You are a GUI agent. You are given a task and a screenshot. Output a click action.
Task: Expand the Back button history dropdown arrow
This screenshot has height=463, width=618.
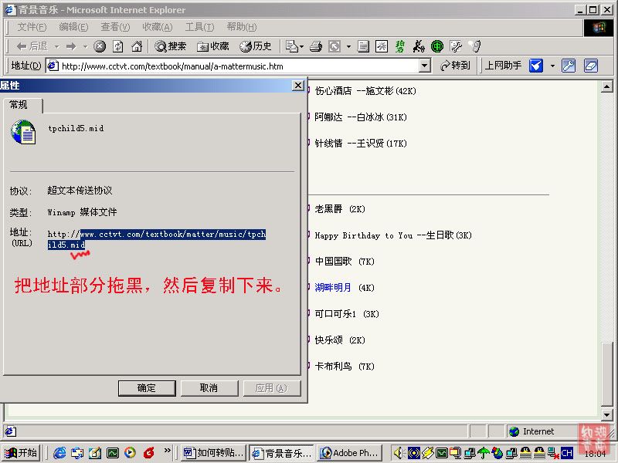[x=56, y=46]
